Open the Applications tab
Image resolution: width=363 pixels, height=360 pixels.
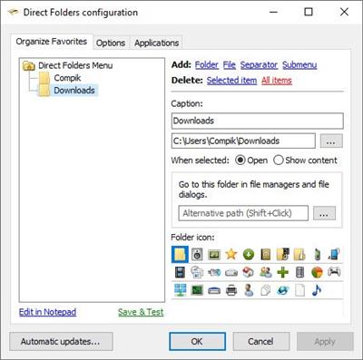[x=156, y=43]
